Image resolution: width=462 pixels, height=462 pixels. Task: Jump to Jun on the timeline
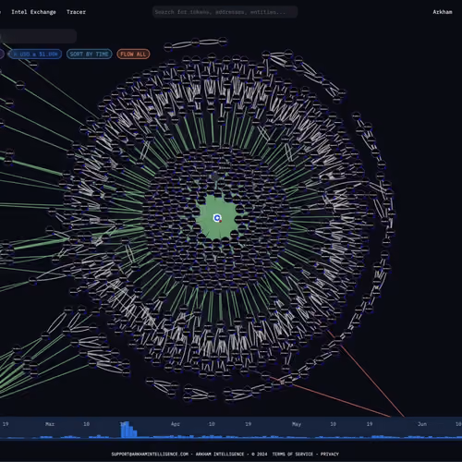tap(422, 424)
